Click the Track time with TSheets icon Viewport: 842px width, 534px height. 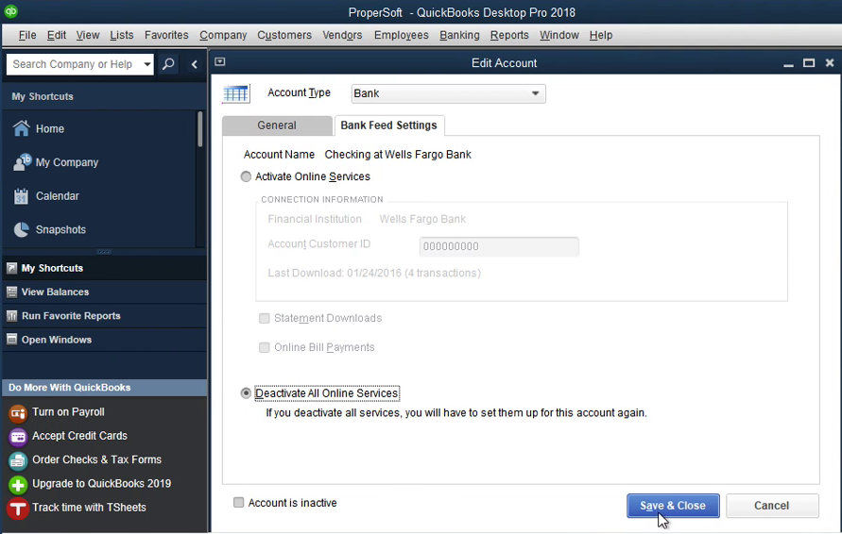(x=18, y=509)
